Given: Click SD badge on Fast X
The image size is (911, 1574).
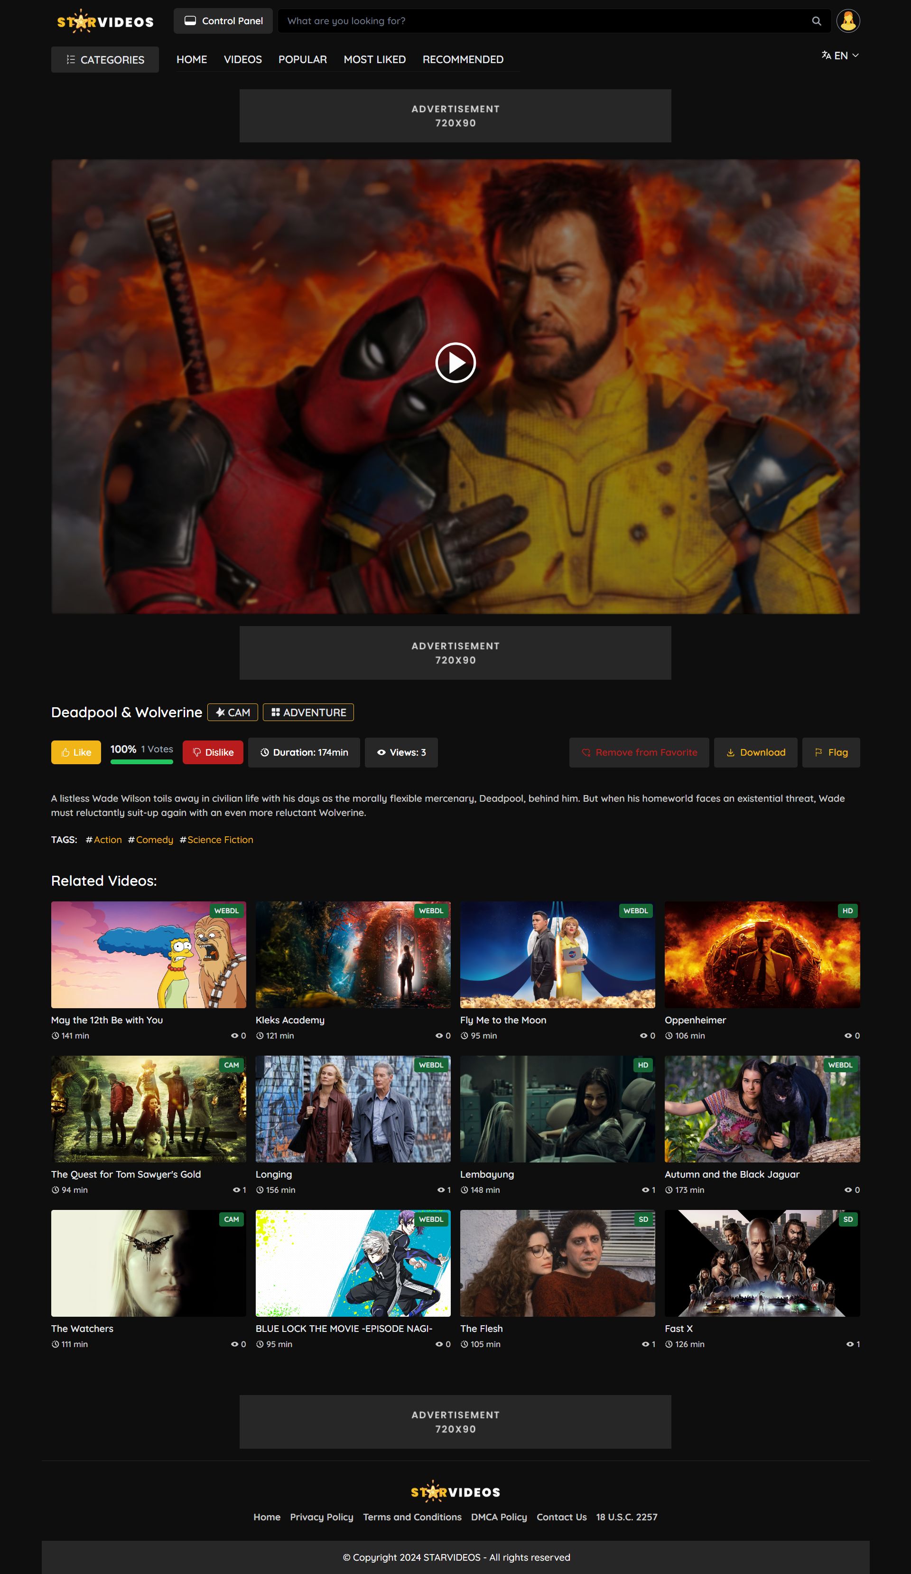Looking at the screenshot, I should [848, 1219].
